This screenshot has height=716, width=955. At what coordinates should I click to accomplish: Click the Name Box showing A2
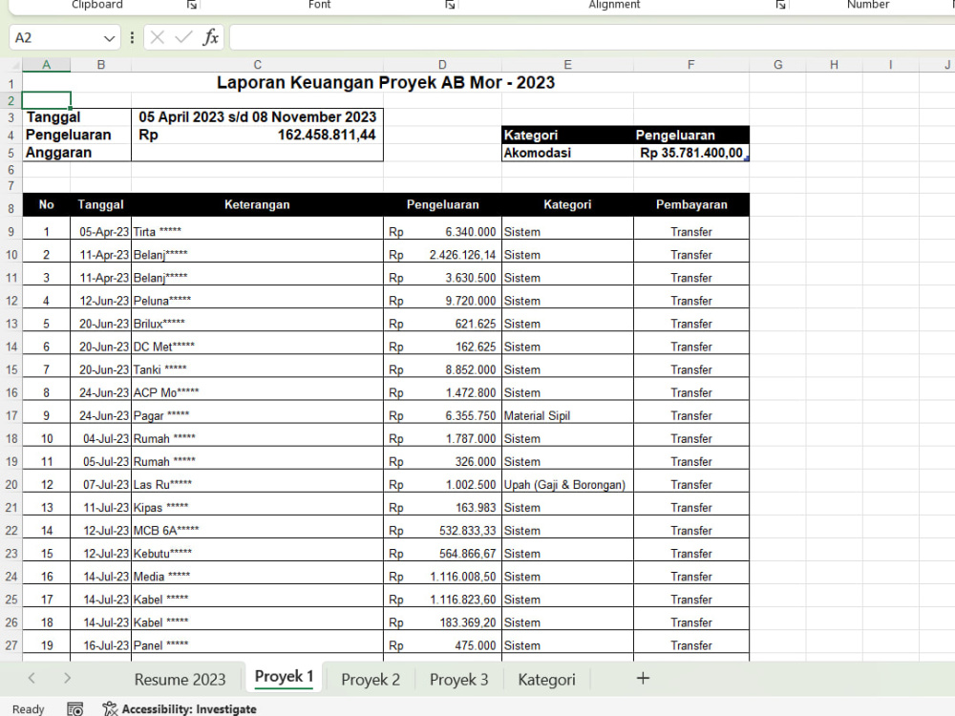click(55, 38)
